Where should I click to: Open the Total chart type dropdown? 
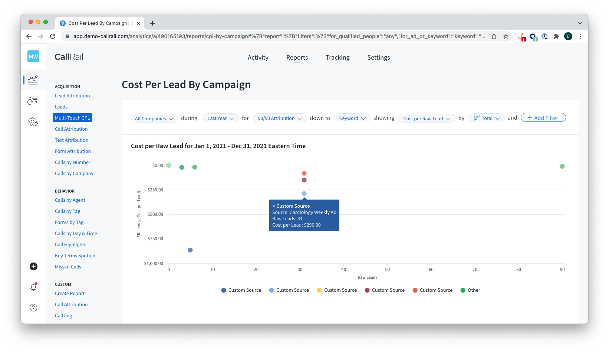487,118
